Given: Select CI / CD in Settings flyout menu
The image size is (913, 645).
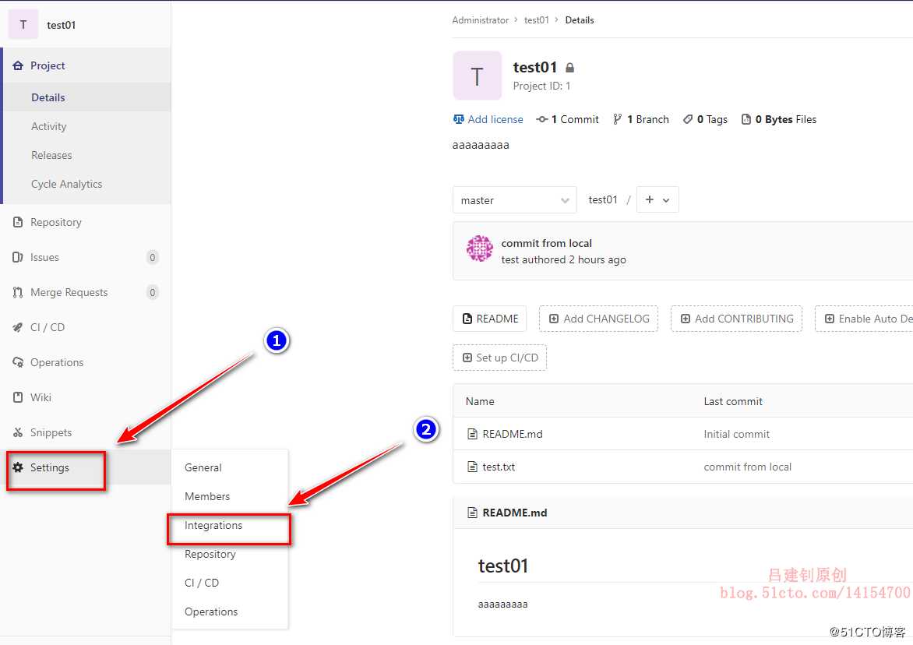Looking at the screenshot, I should pyautogui.click(x=202, y=583).
